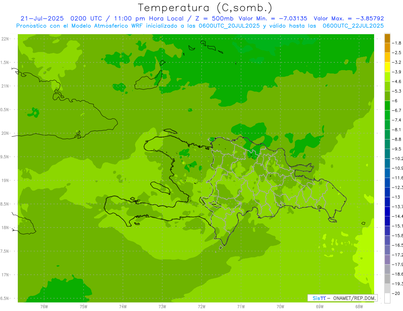Click the '-3.9' colorbar value
Image resolution: width=403 pixels, height=311 pixels.
point(397,72)
